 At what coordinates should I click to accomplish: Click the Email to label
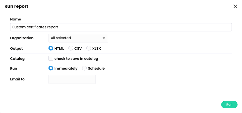click(x=17, y=79)
